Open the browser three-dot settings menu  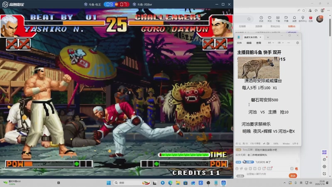pyautogui.click(x=328, y=10)
